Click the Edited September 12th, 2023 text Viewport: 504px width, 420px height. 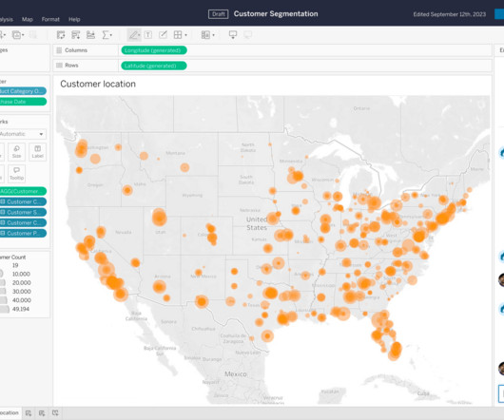point(450,14)
